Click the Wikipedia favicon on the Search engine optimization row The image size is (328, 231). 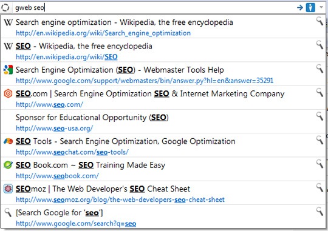(x=8, y=22)
